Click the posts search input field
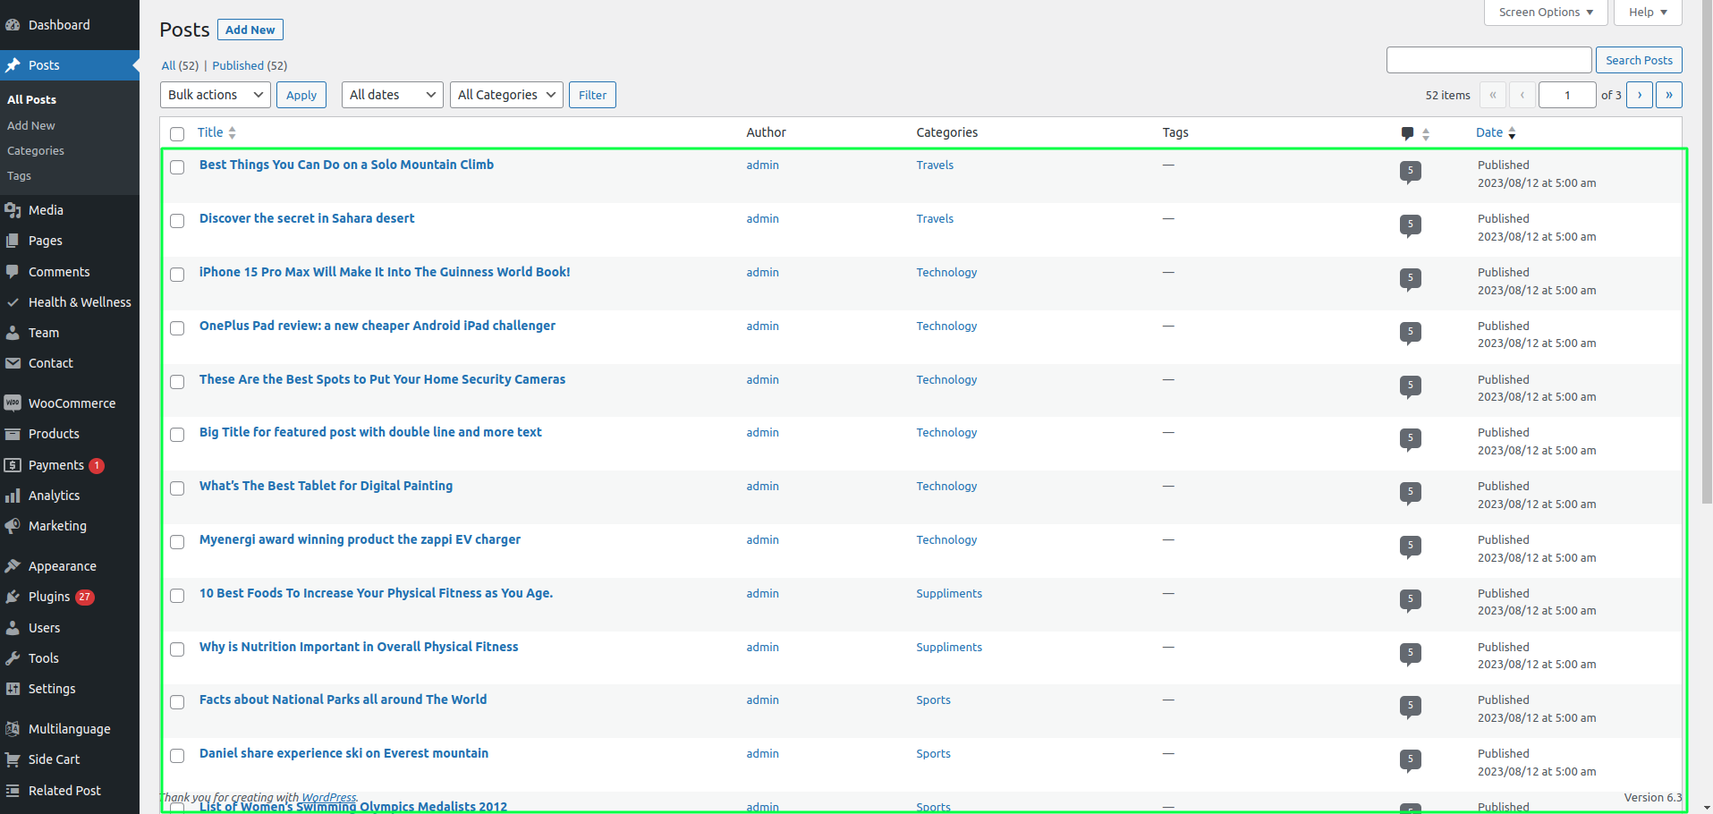1713x814 pixels. tap(1488, 60)
